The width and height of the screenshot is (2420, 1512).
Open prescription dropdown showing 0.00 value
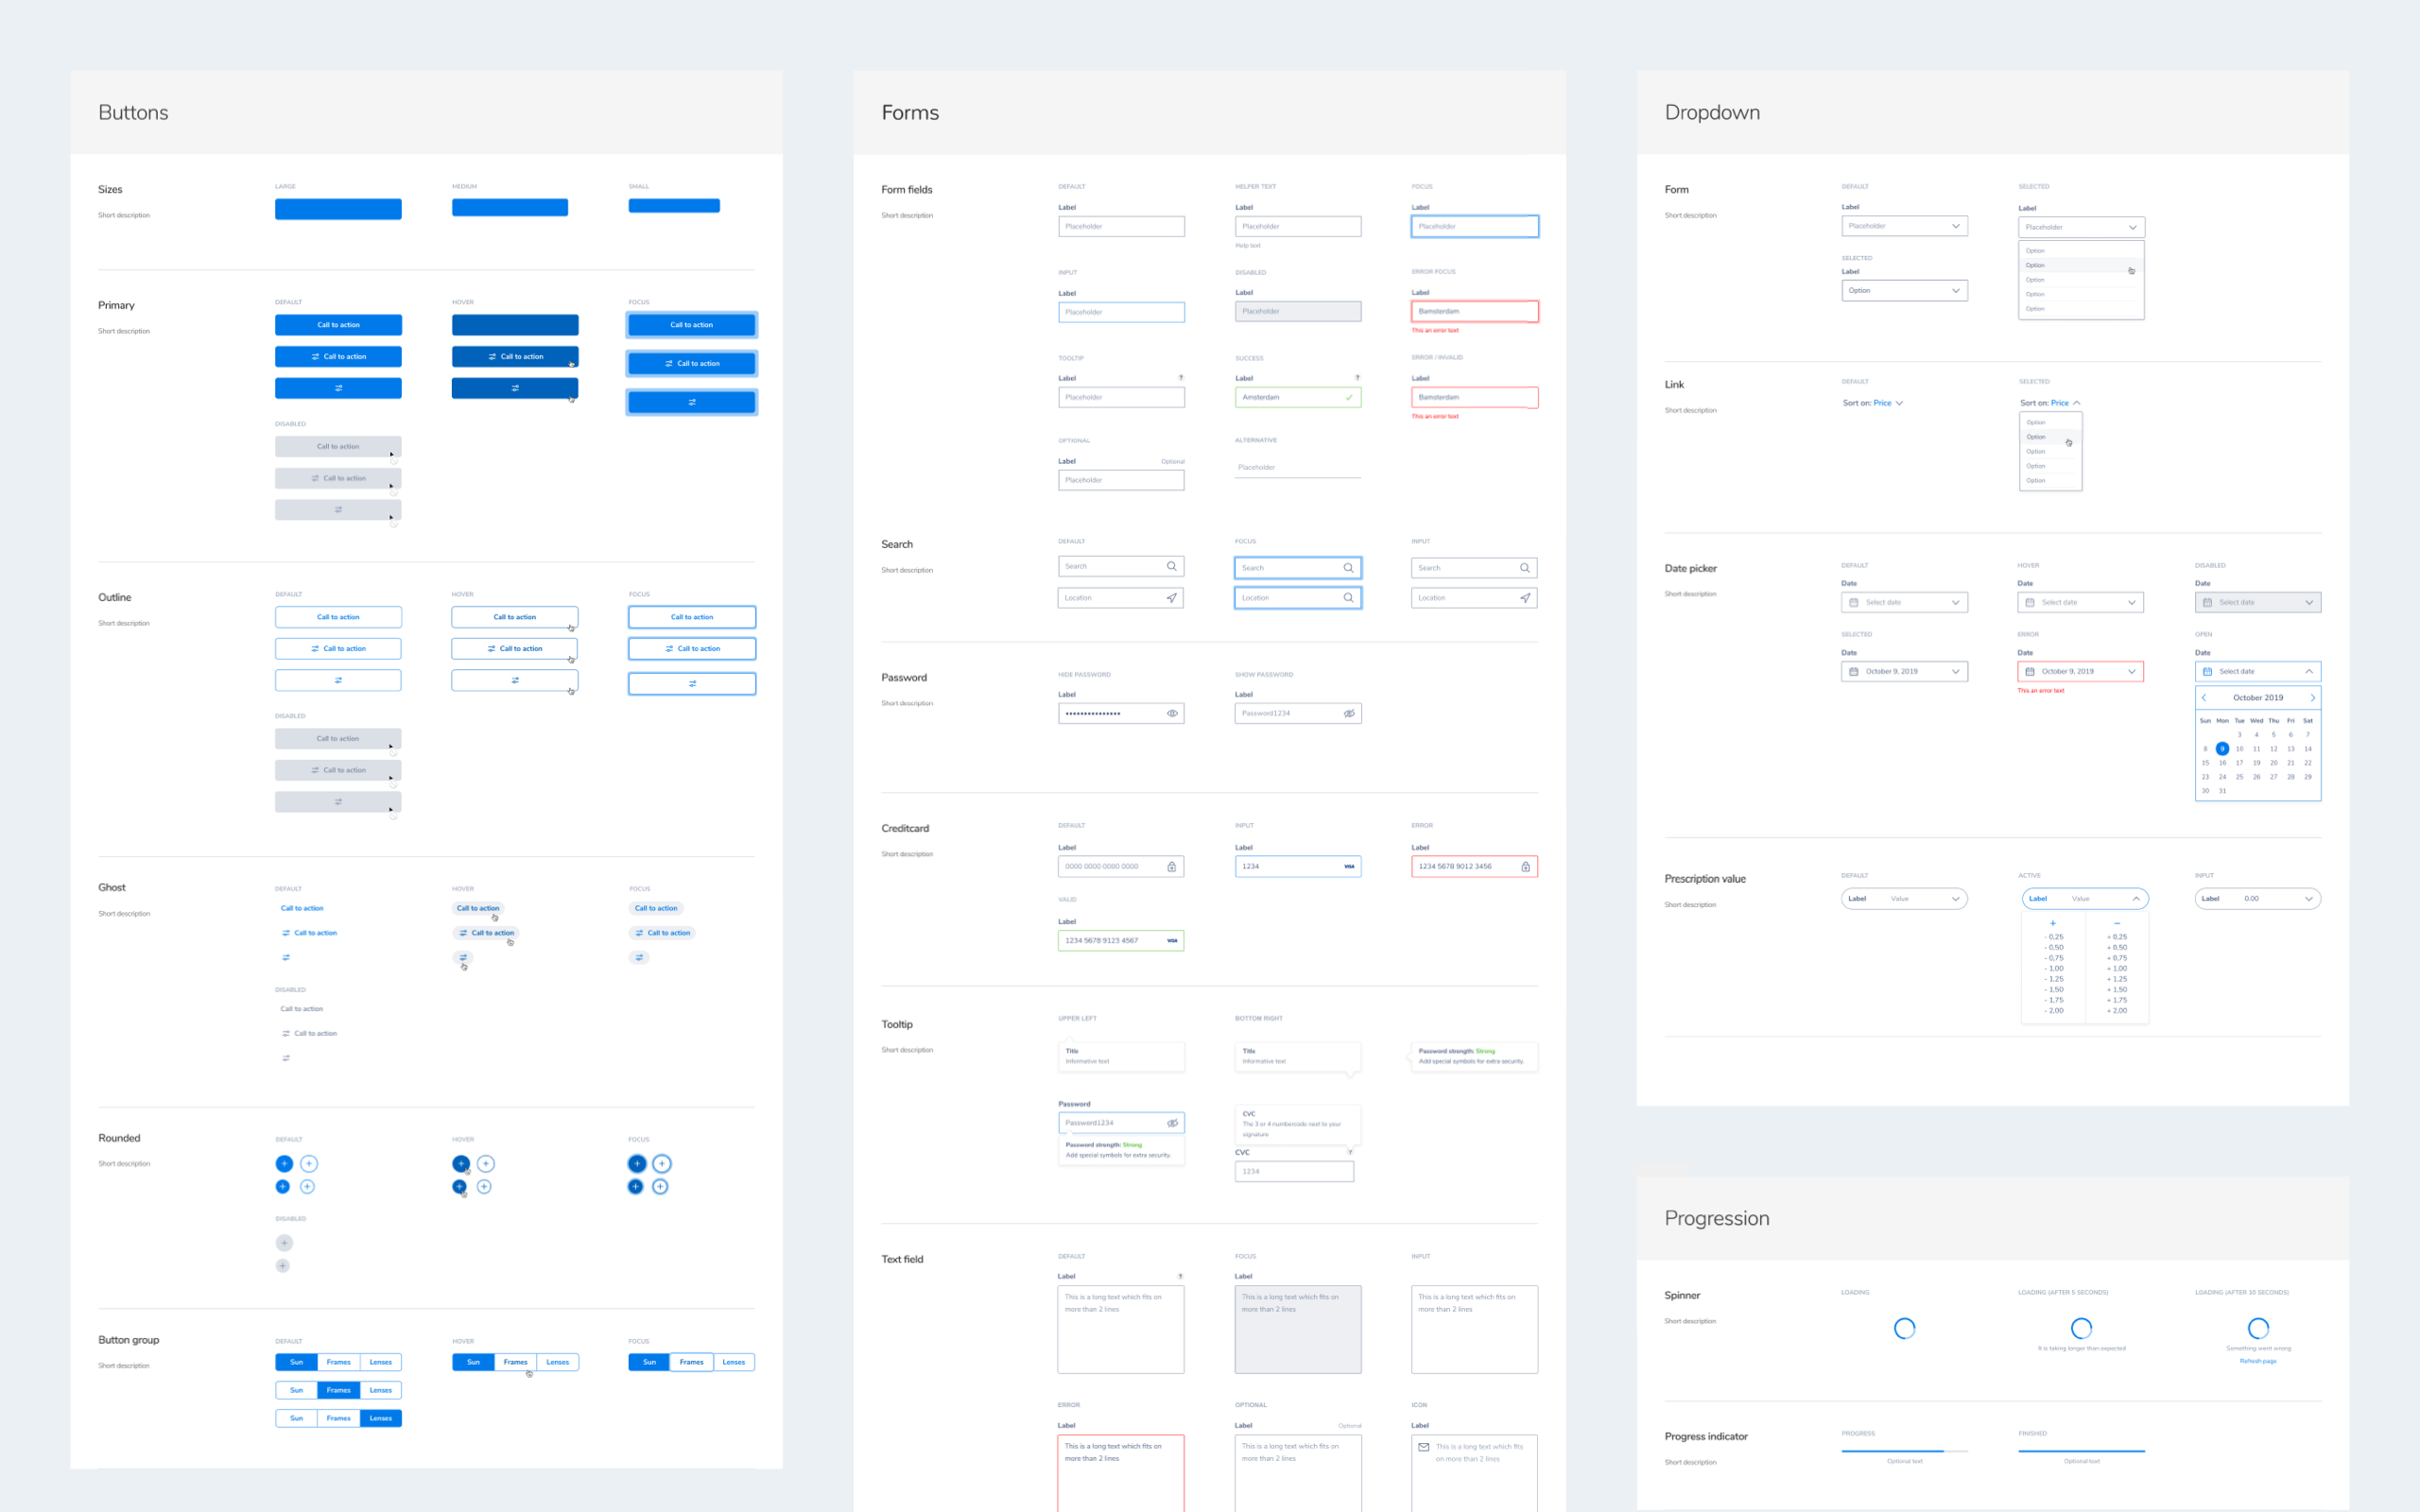tap(2257, 898)
